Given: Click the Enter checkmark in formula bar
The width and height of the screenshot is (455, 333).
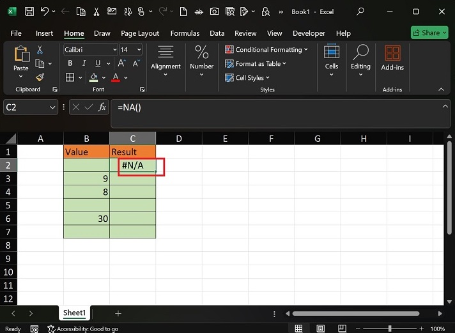Looking at the screenshot, I should click(88, 107).
